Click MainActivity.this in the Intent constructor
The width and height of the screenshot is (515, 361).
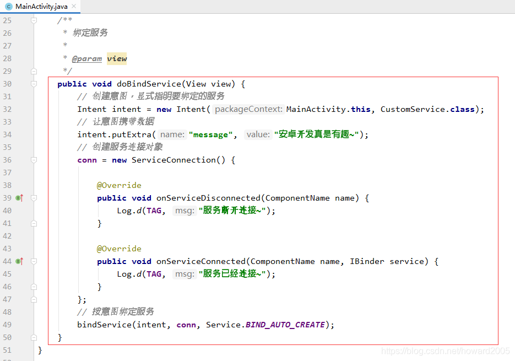tap(328, 109)
